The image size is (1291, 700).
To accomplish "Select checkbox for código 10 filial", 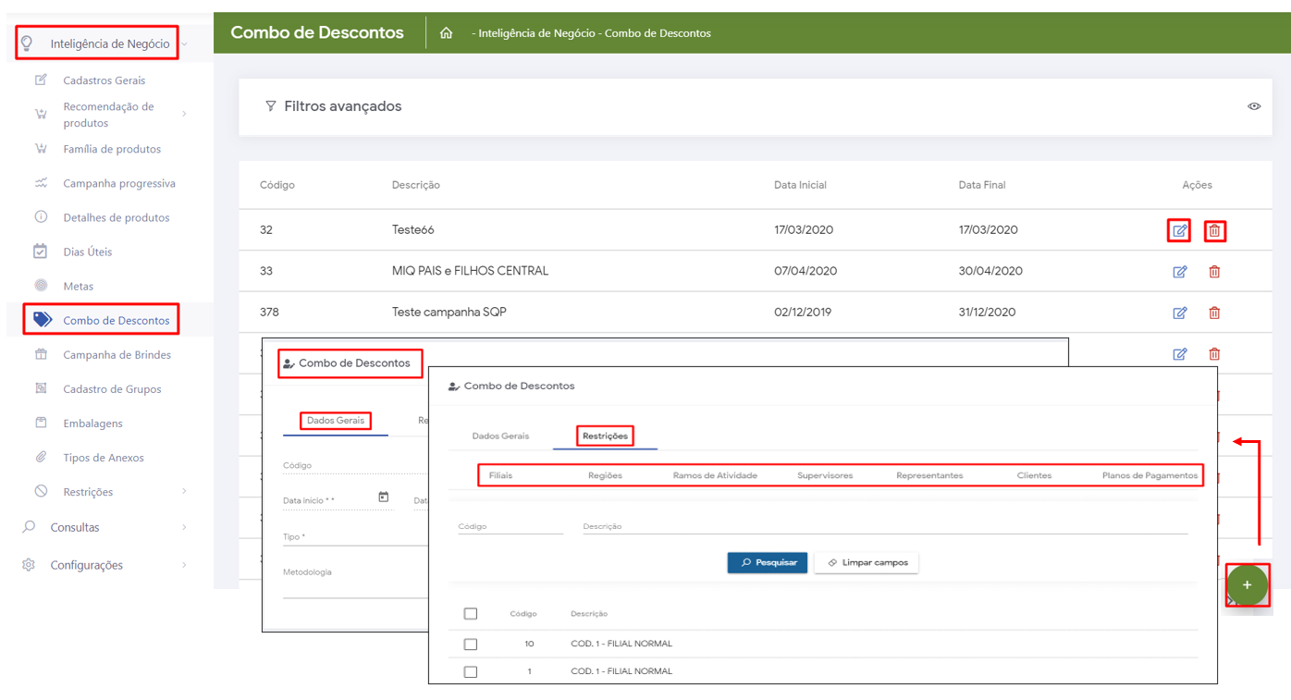I will (x=471, y=644).
